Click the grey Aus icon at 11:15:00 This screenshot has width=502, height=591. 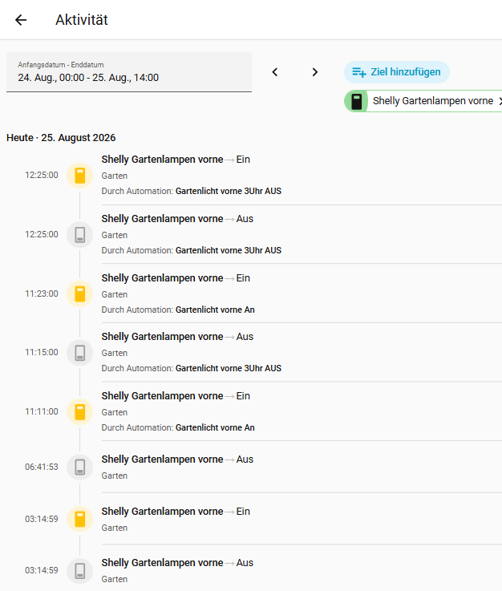pyautogui.click(x=80, y=353)
